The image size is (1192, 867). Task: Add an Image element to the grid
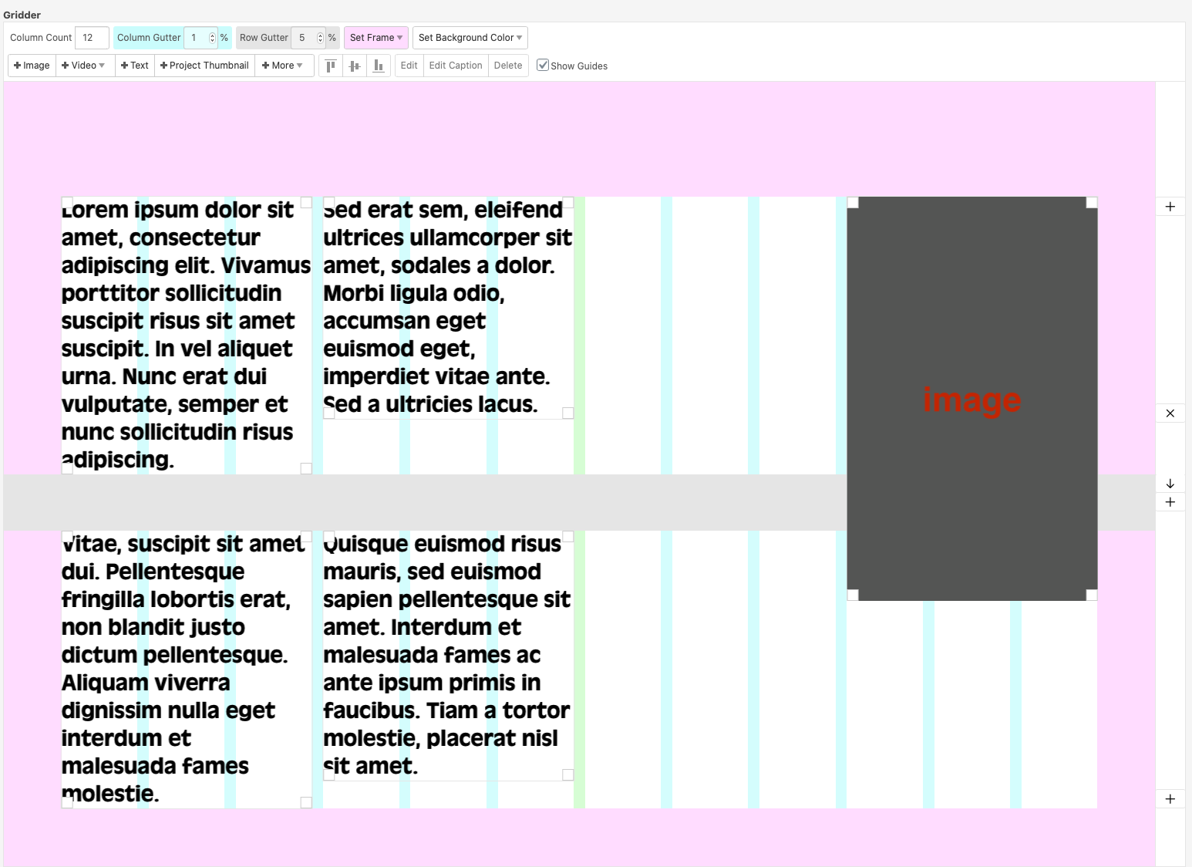point(32,66)
